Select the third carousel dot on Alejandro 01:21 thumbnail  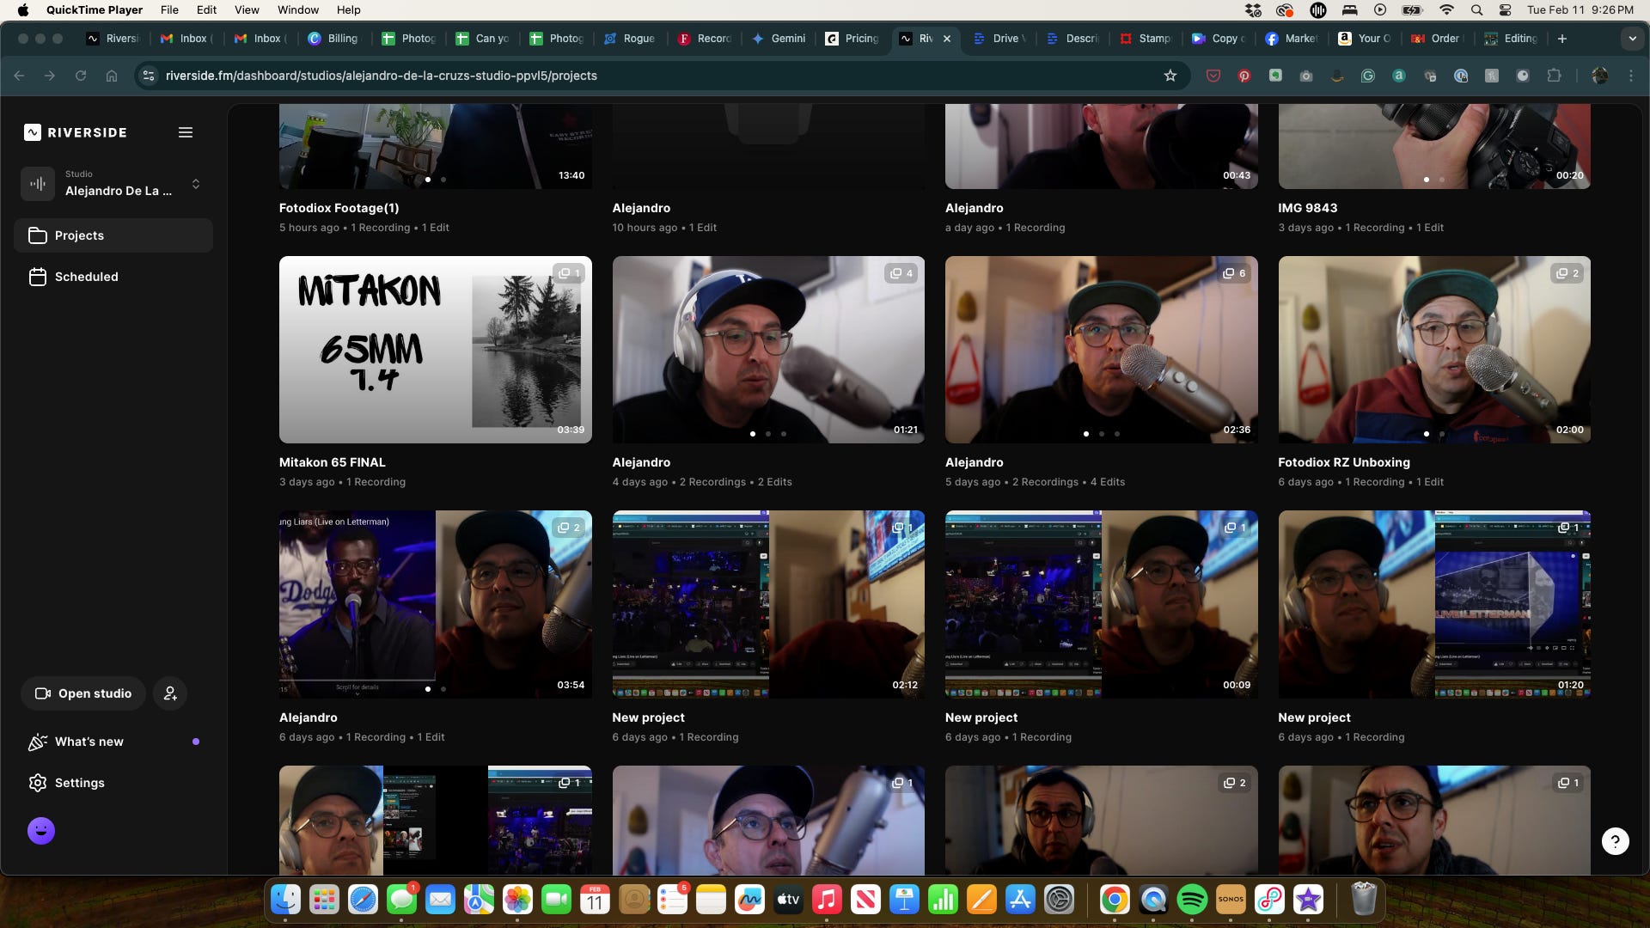784,434
